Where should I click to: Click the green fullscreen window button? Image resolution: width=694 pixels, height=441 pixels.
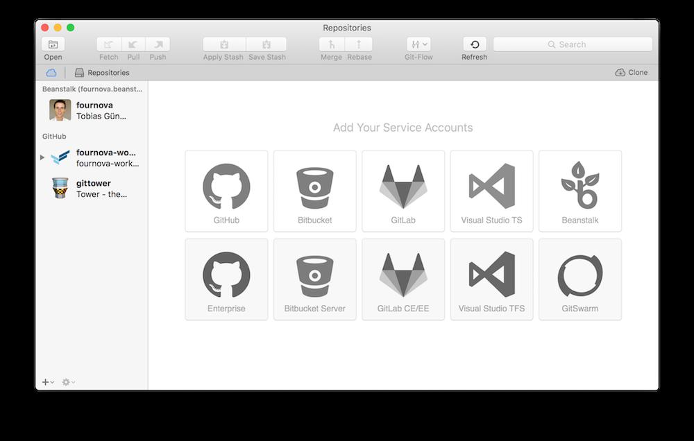(x=70, y=28)
